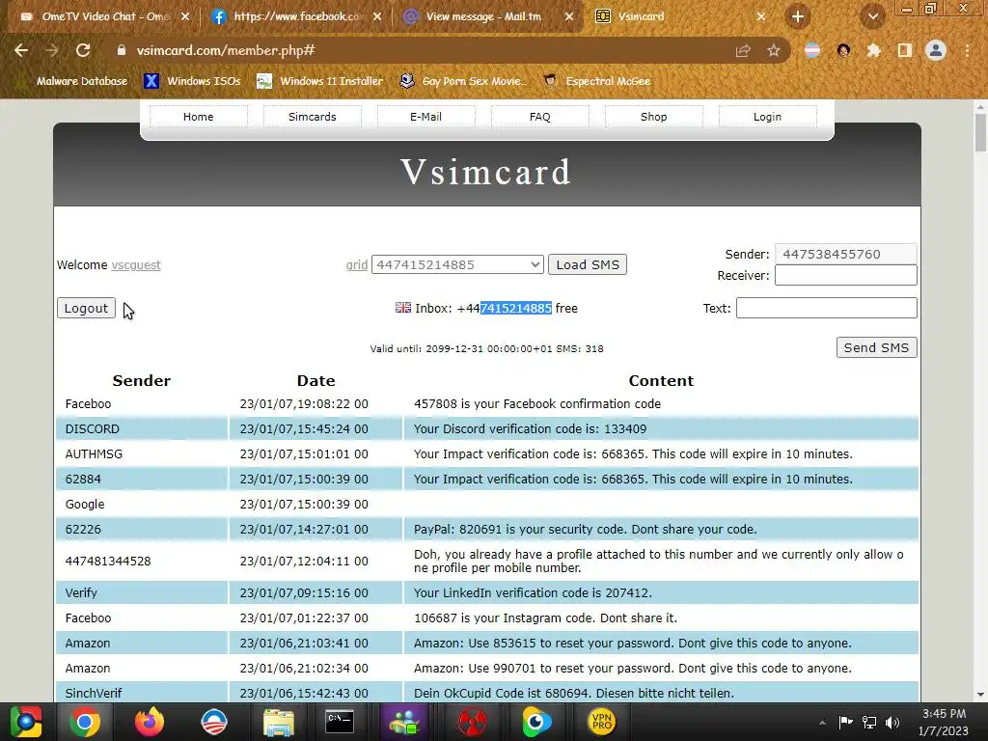Expand the phone number dropdown 447415214885

pos(457,264)
